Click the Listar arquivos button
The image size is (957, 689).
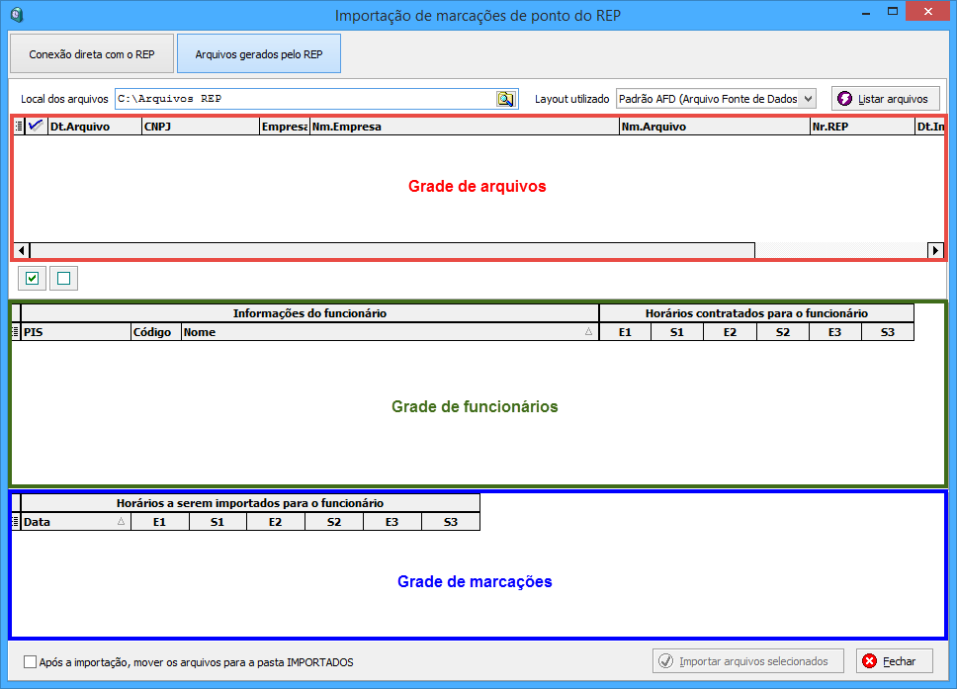[x=885, y=99]
